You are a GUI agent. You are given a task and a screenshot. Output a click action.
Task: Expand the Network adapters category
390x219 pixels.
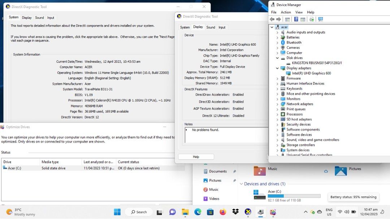[x=277, y=104]
